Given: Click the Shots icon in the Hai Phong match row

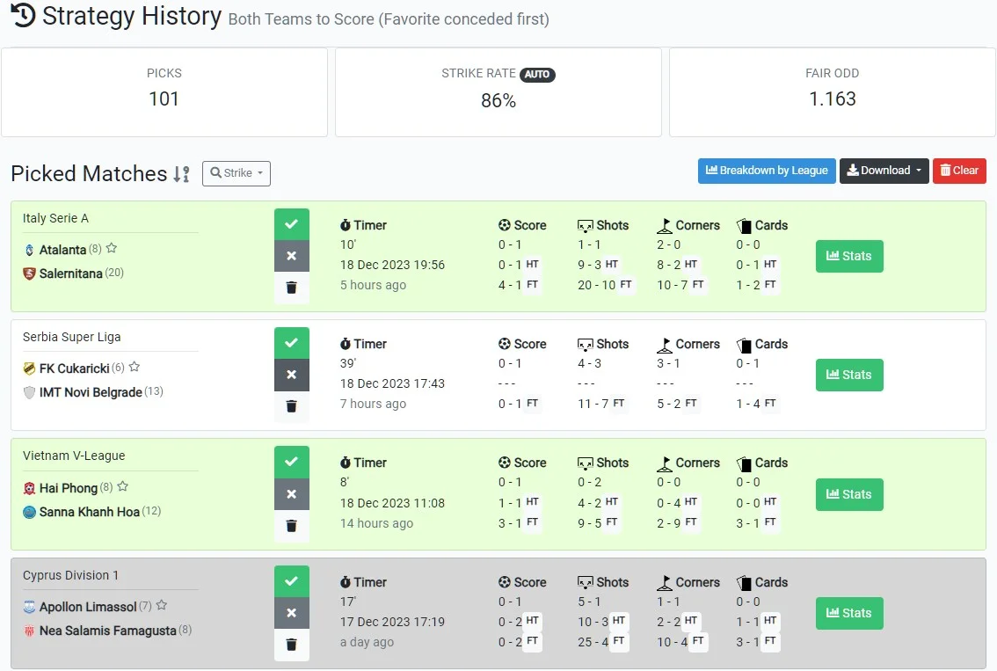Looking at the screenshot, I should tap(584, 463).
